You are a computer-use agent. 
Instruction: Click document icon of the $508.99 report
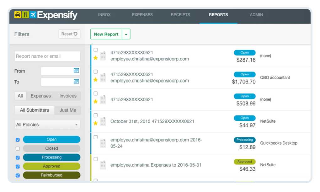coord(103,99)
